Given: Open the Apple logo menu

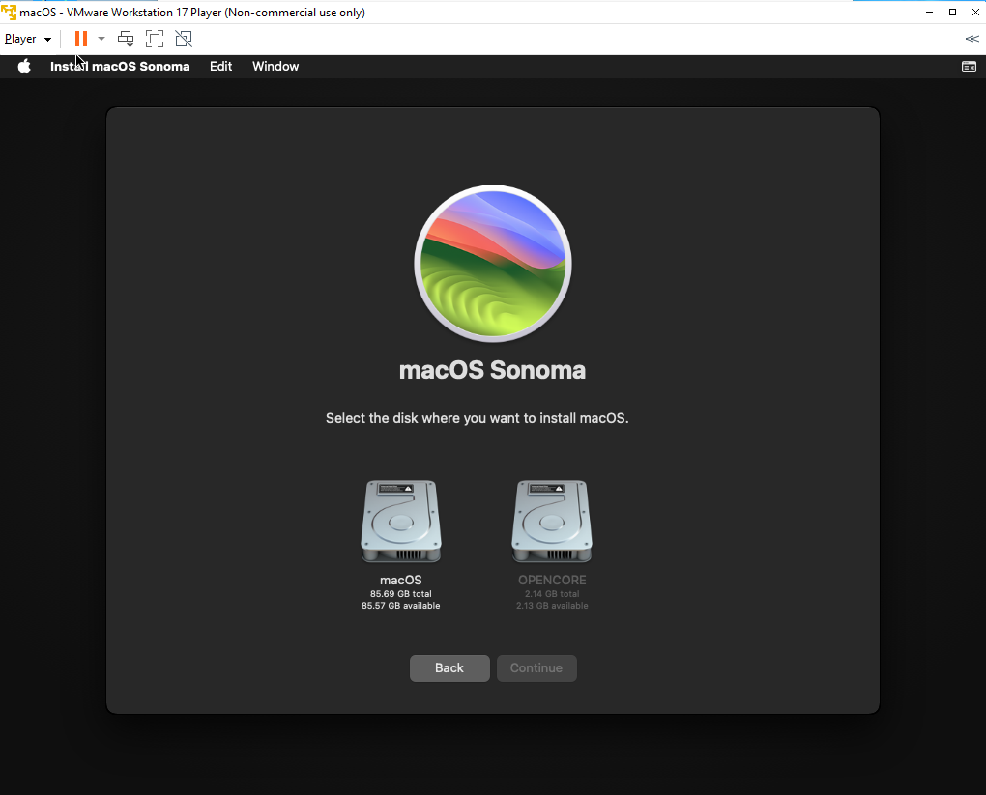Looking at the screenshot, I should coord(24,67).
